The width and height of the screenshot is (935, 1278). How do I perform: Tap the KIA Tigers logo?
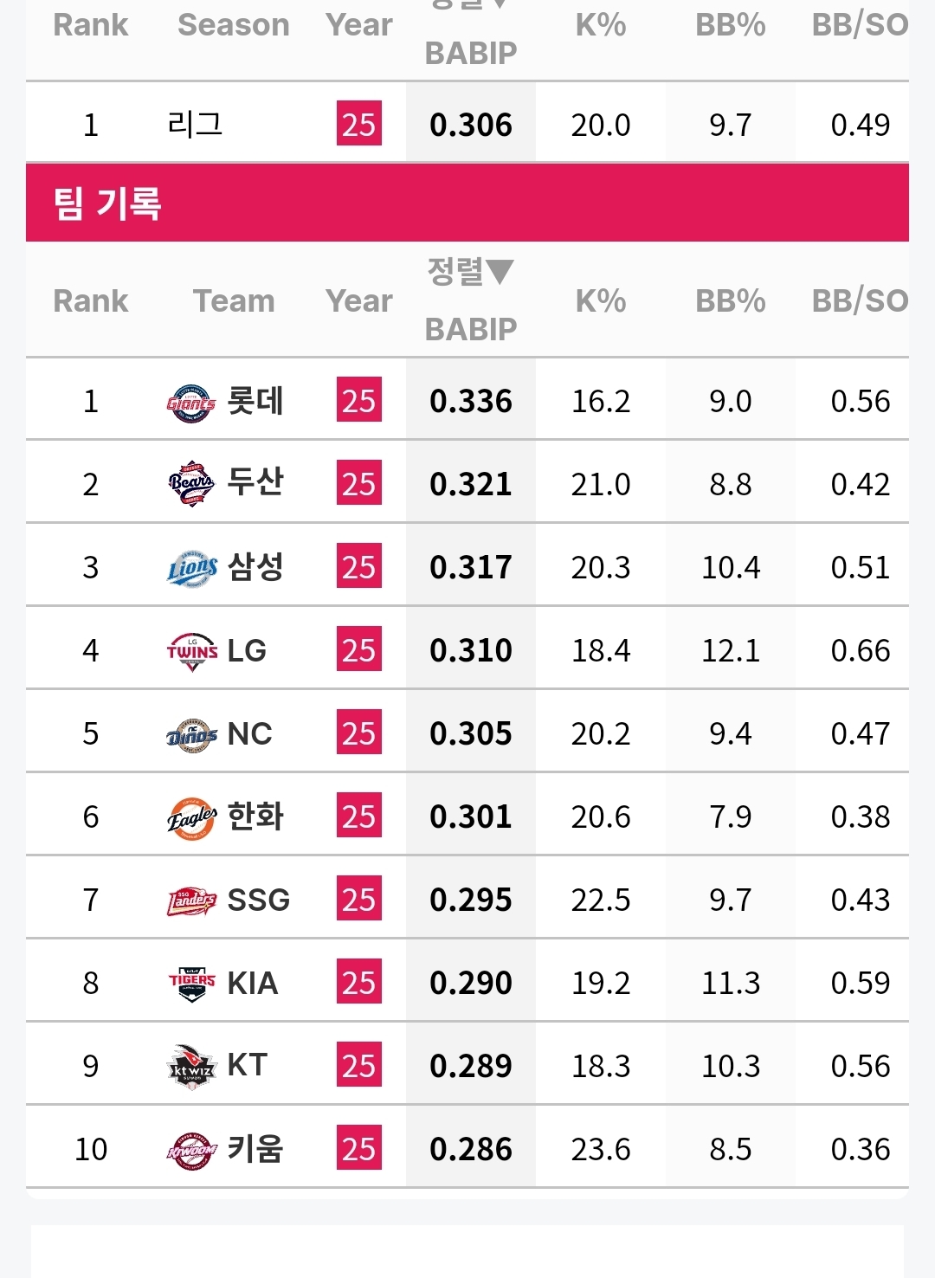coord(191,984)
